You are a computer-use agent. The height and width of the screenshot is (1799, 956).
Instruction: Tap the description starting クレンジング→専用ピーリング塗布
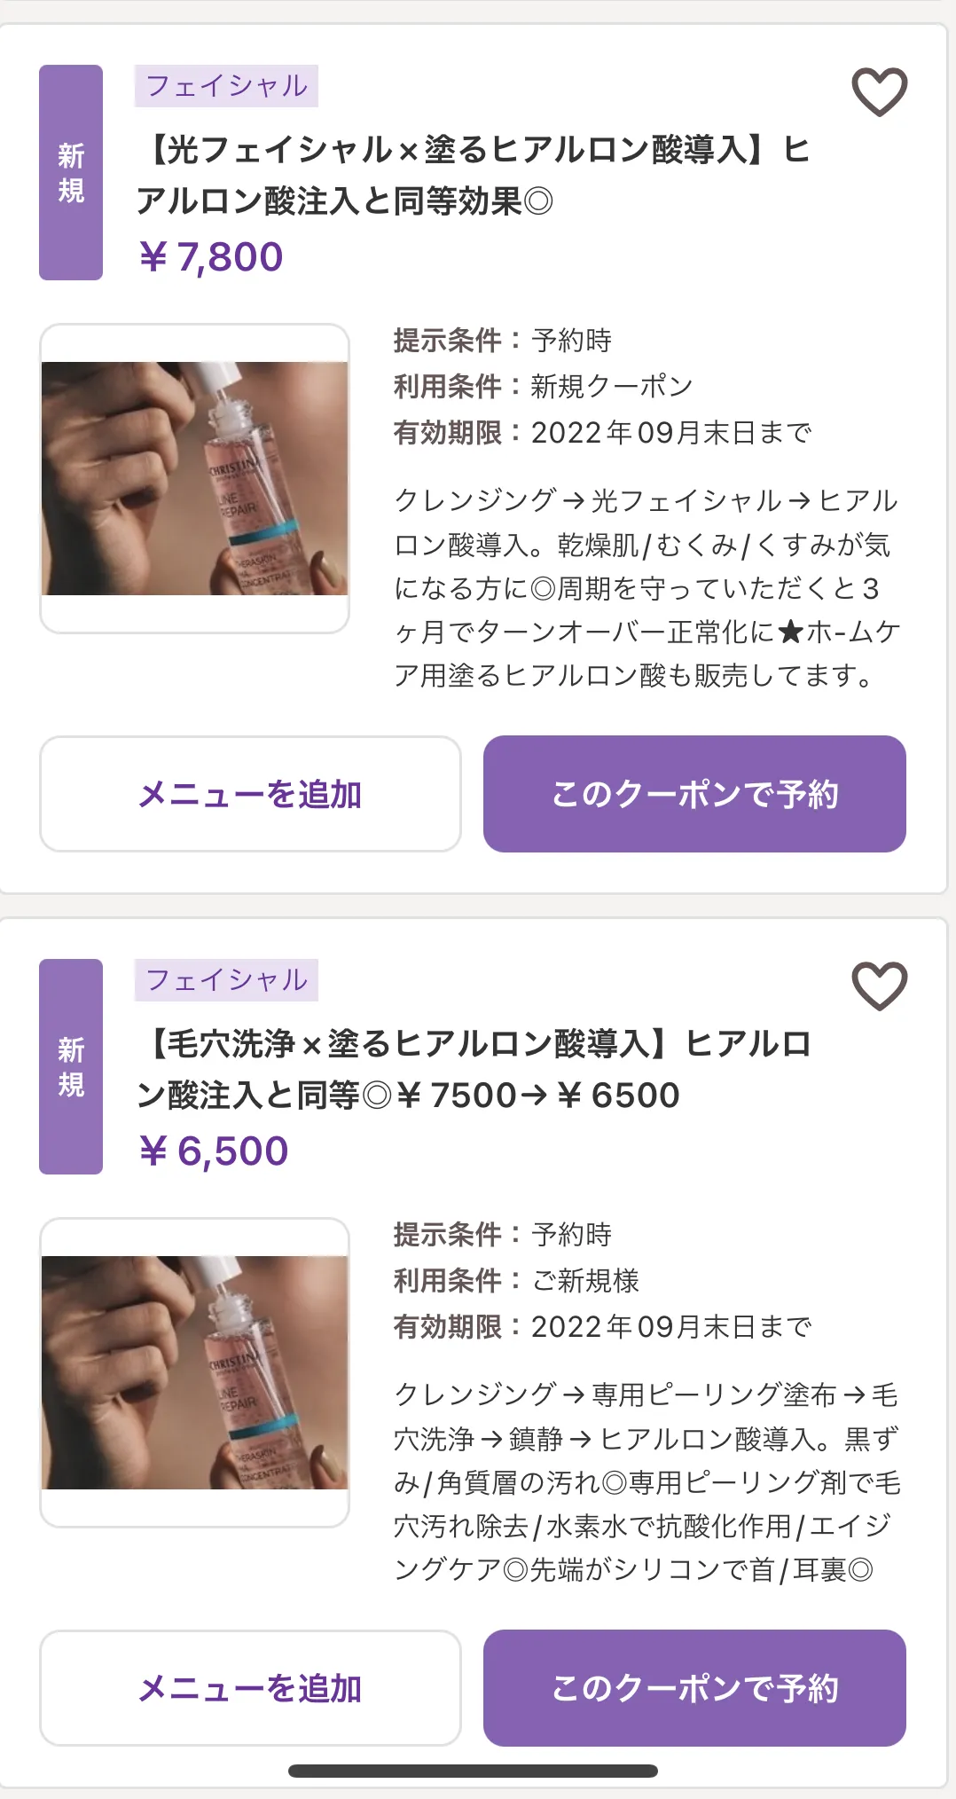[x=646, y=1482]
